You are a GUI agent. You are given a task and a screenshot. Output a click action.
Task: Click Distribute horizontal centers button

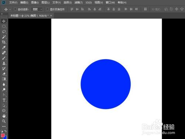(131, 9)
